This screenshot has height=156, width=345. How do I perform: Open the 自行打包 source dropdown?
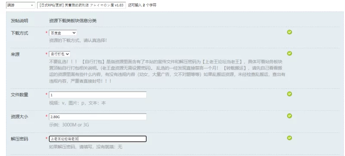[60, 54]
